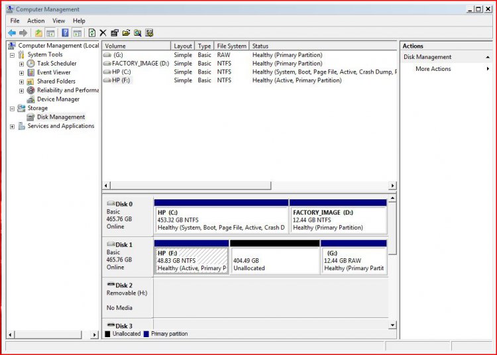Select Disk Management in the tree
The height and width of the screenshot is (355, 497).
[61, 117]
